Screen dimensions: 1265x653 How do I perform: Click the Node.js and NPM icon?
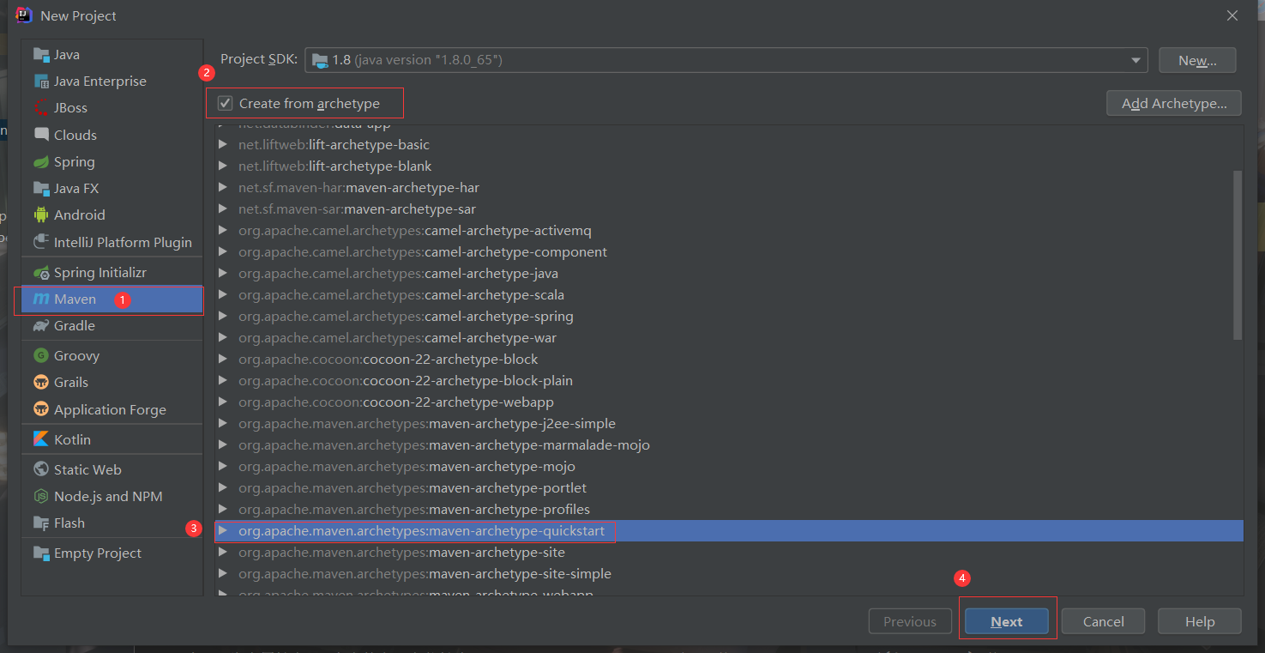[x=41, y=496]
